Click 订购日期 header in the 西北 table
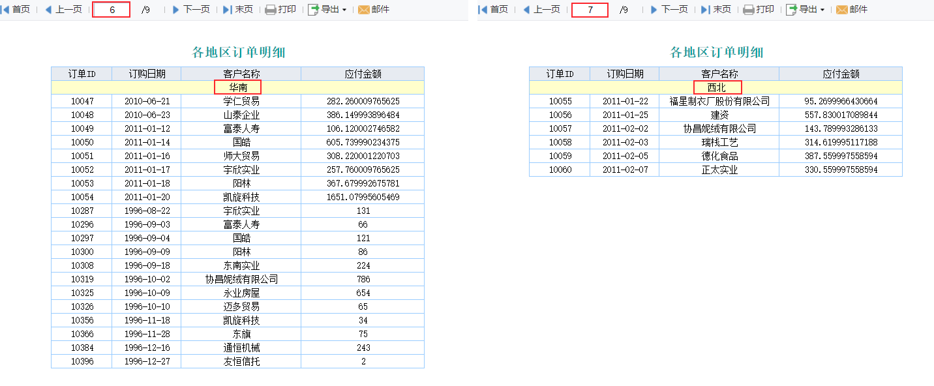Viewport: 934px width, 386px height. [625, 74]
